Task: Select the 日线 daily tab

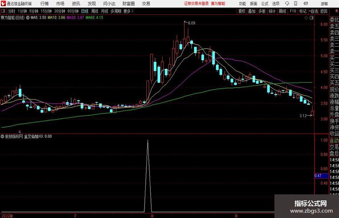Action: click(85, 11)
